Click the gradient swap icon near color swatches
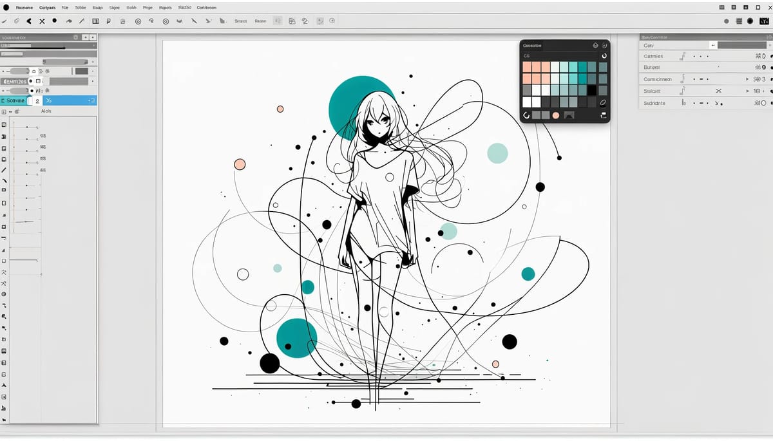773x441 pixels. 526,115
